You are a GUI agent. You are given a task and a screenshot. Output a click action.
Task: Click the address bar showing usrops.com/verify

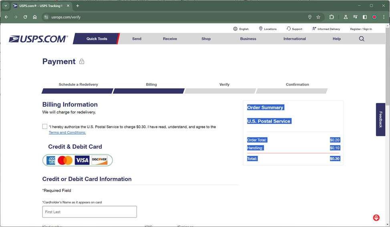(x=174, y=17)
